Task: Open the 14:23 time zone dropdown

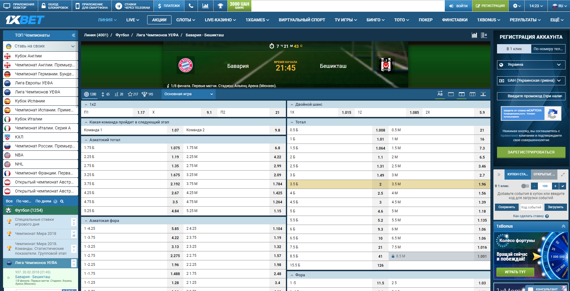Action: (536, 6)
